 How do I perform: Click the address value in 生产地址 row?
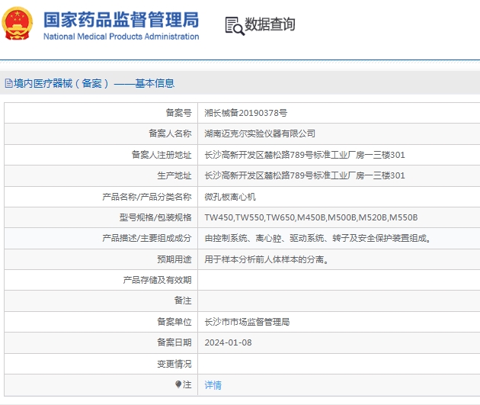[x=305, y=175]
